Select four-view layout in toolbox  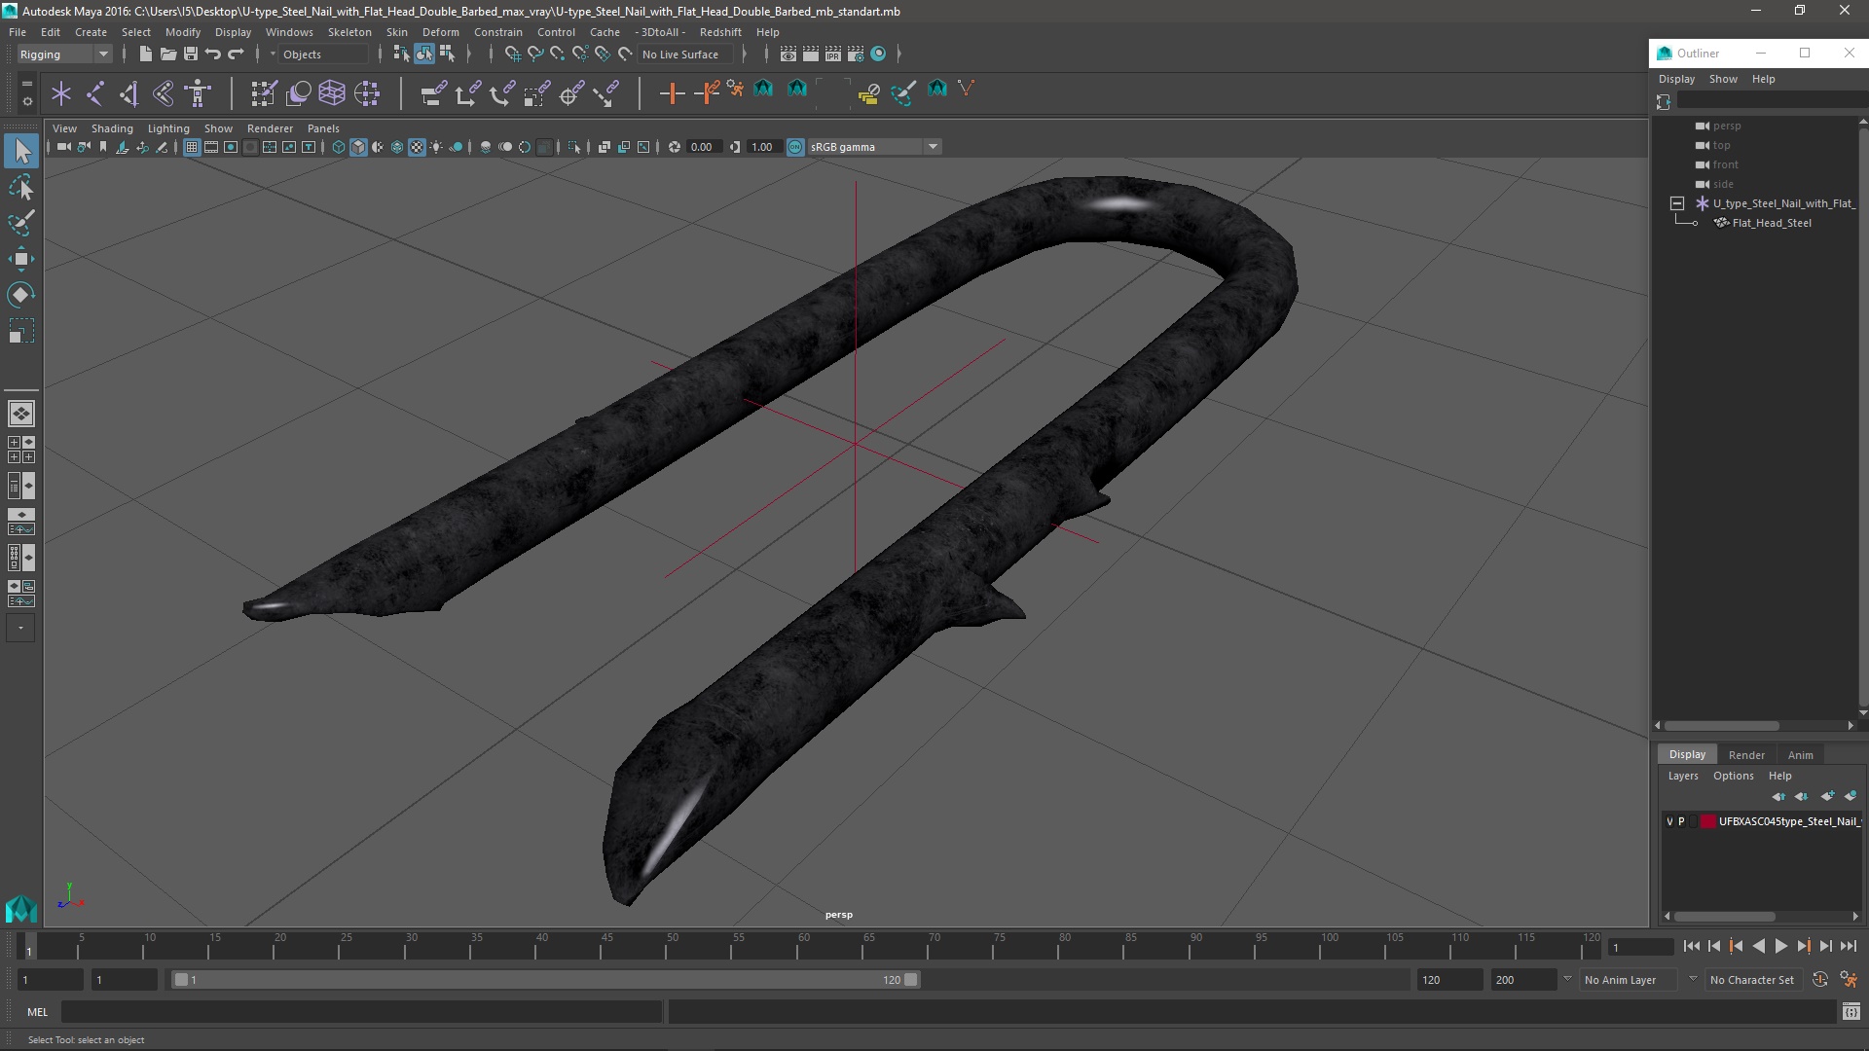point(21,450)
